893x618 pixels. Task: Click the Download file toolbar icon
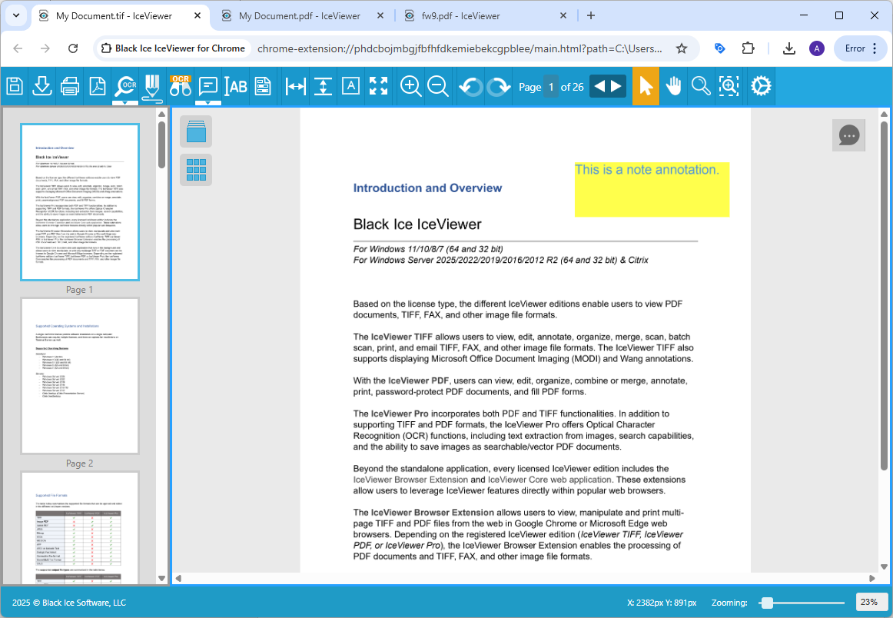pos(42,87)
